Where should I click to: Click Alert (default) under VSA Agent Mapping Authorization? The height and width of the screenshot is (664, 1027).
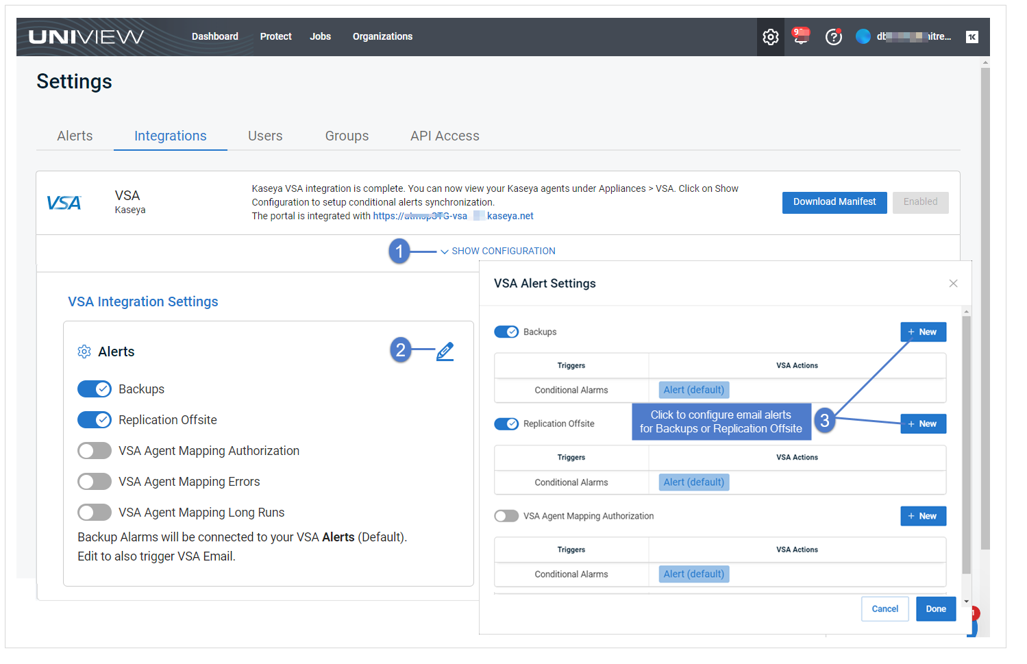(694, 574)
